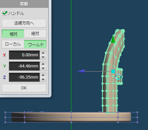Click the 移動 panel title bar

point(24,4)
